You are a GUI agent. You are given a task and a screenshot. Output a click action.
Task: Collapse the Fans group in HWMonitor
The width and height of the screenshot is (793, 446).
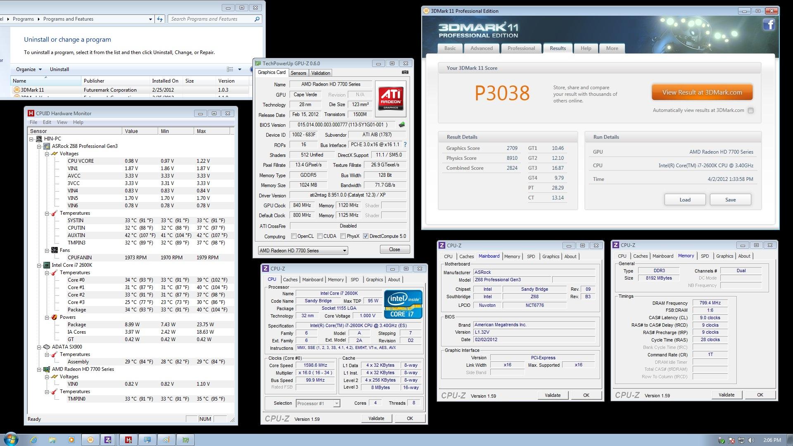coord(47,251)
